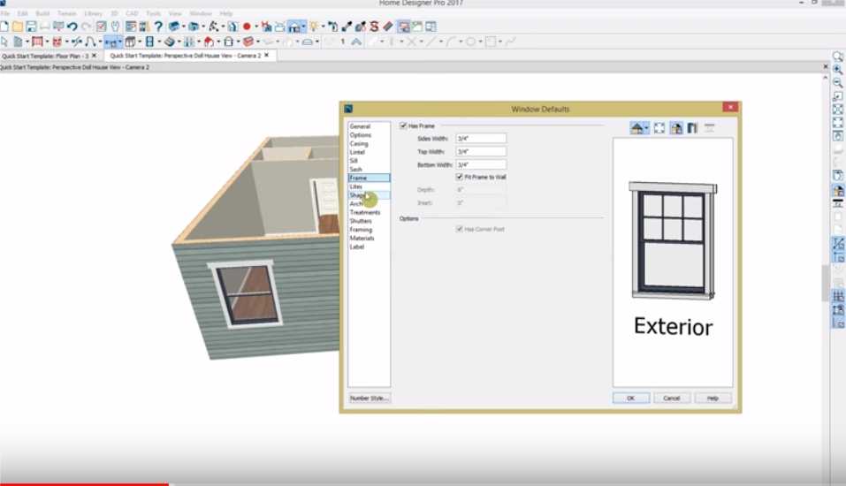The image size is (846, 486).
Task: Select Treatments in the dialog panel list
Action: pyautogui.click(x=365, y=213)
